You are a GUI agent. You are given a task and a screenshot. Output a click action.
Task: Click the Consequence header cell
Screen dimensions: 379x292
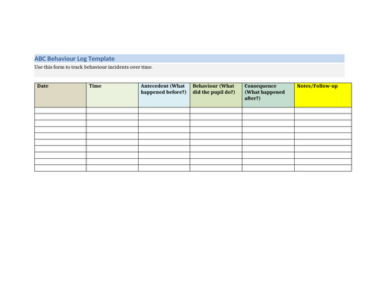tap(268, 95)
